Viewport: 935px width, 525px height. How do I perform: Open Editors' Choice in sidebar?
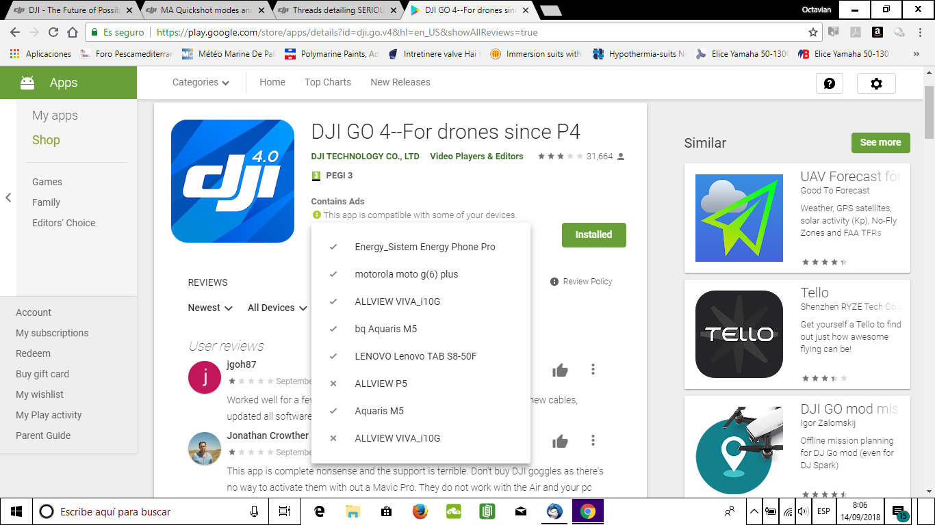64,223
